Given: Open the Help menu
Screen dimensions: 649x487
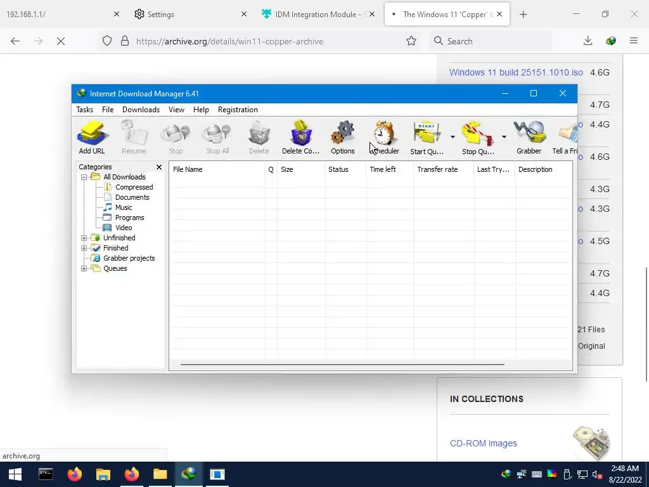Looking at the screenshot, I should click(x=201, y=110).
